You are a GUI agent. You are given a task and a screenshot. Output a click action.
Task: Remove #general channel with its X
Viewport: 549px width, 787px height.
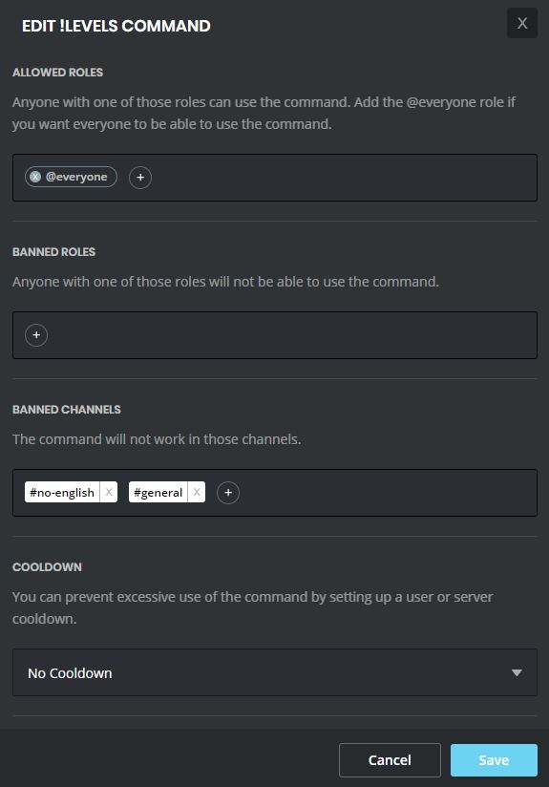pyautogui.click(x=197, y=493)
